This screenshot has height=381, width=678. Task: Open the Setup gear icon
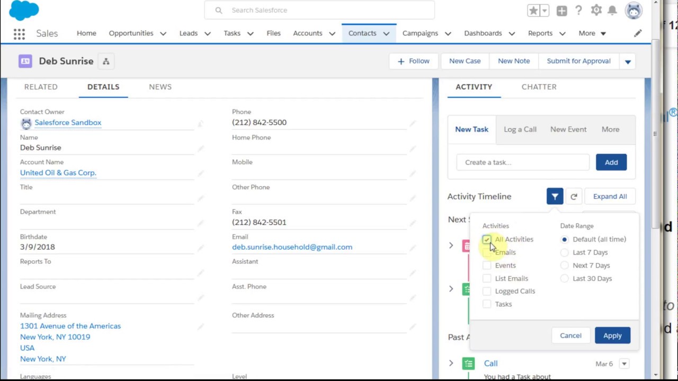pyautogui.click(x=596, y=10)
